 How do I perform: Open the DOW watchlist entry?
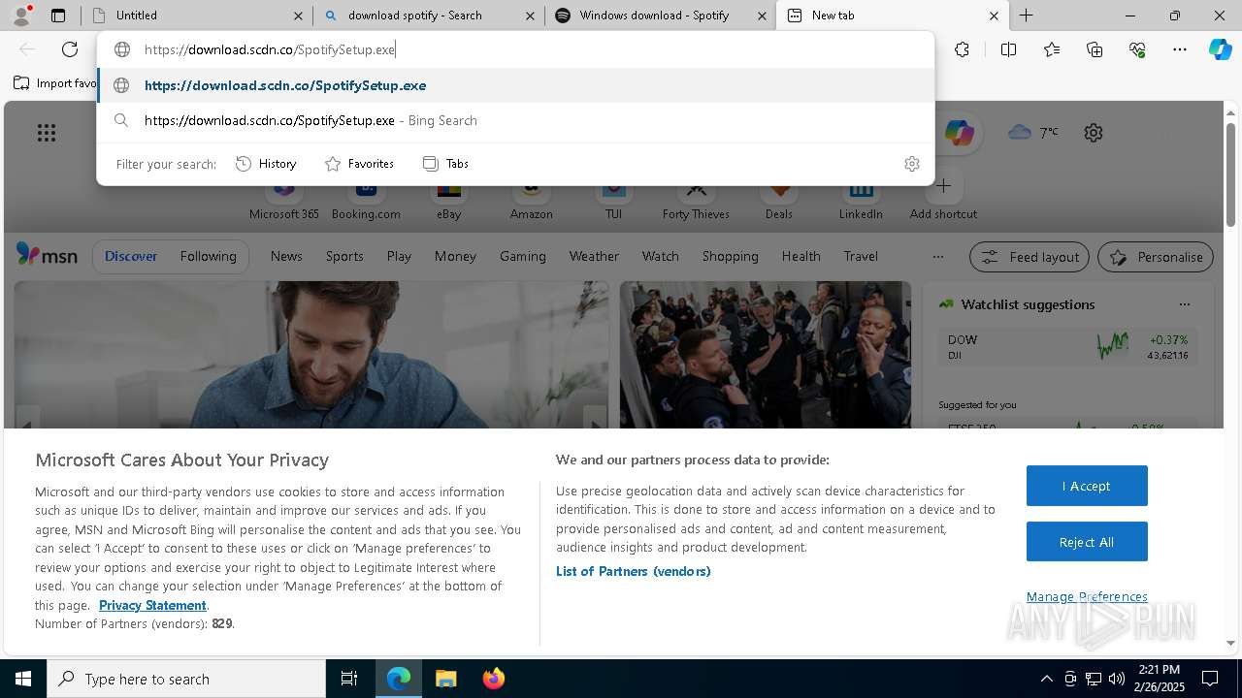point(1067,346)
